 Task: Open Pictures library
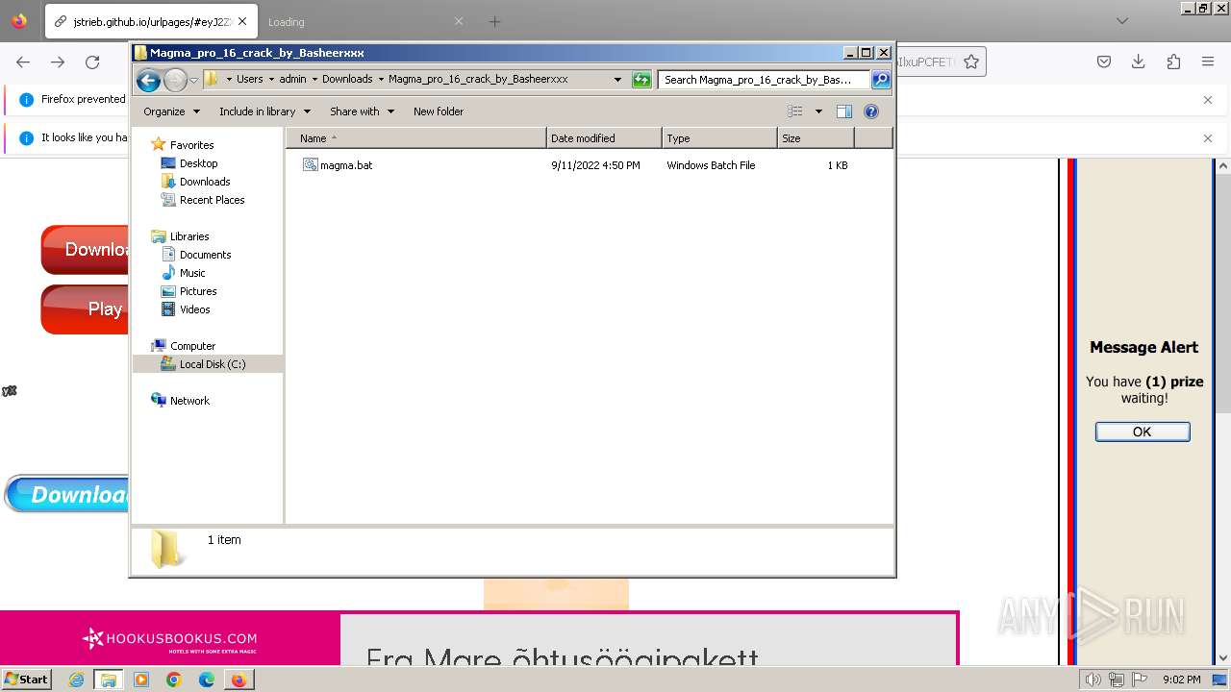(x=198, y=291)
